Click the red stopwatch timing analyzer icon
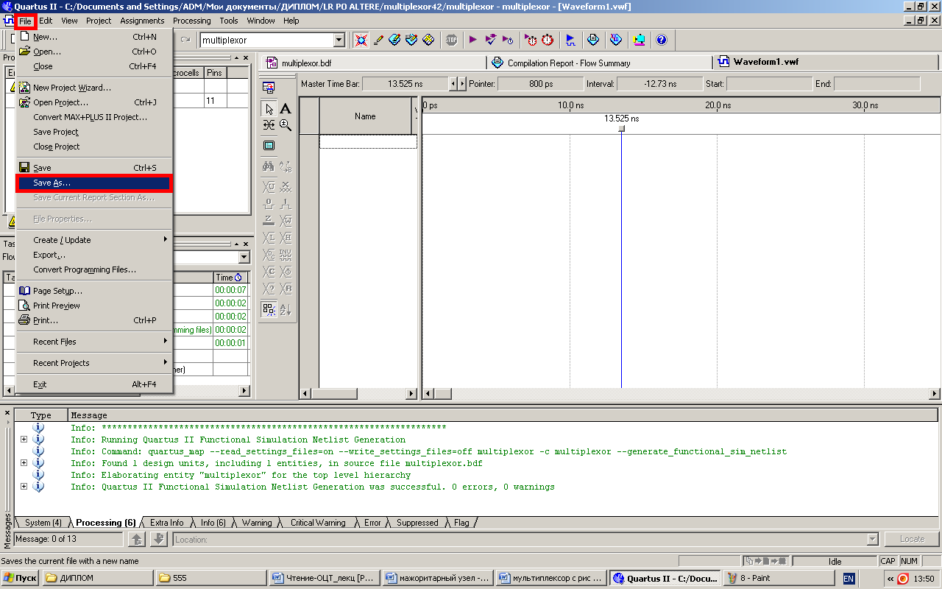Image resolution: width=942 pixels, height=589 pixels. point(548,40)
